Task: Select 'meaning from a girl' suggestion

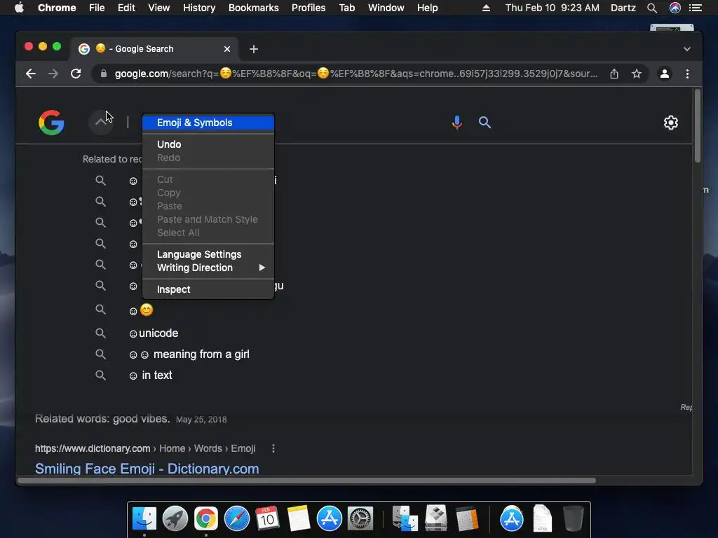Action: coord(189,354)
